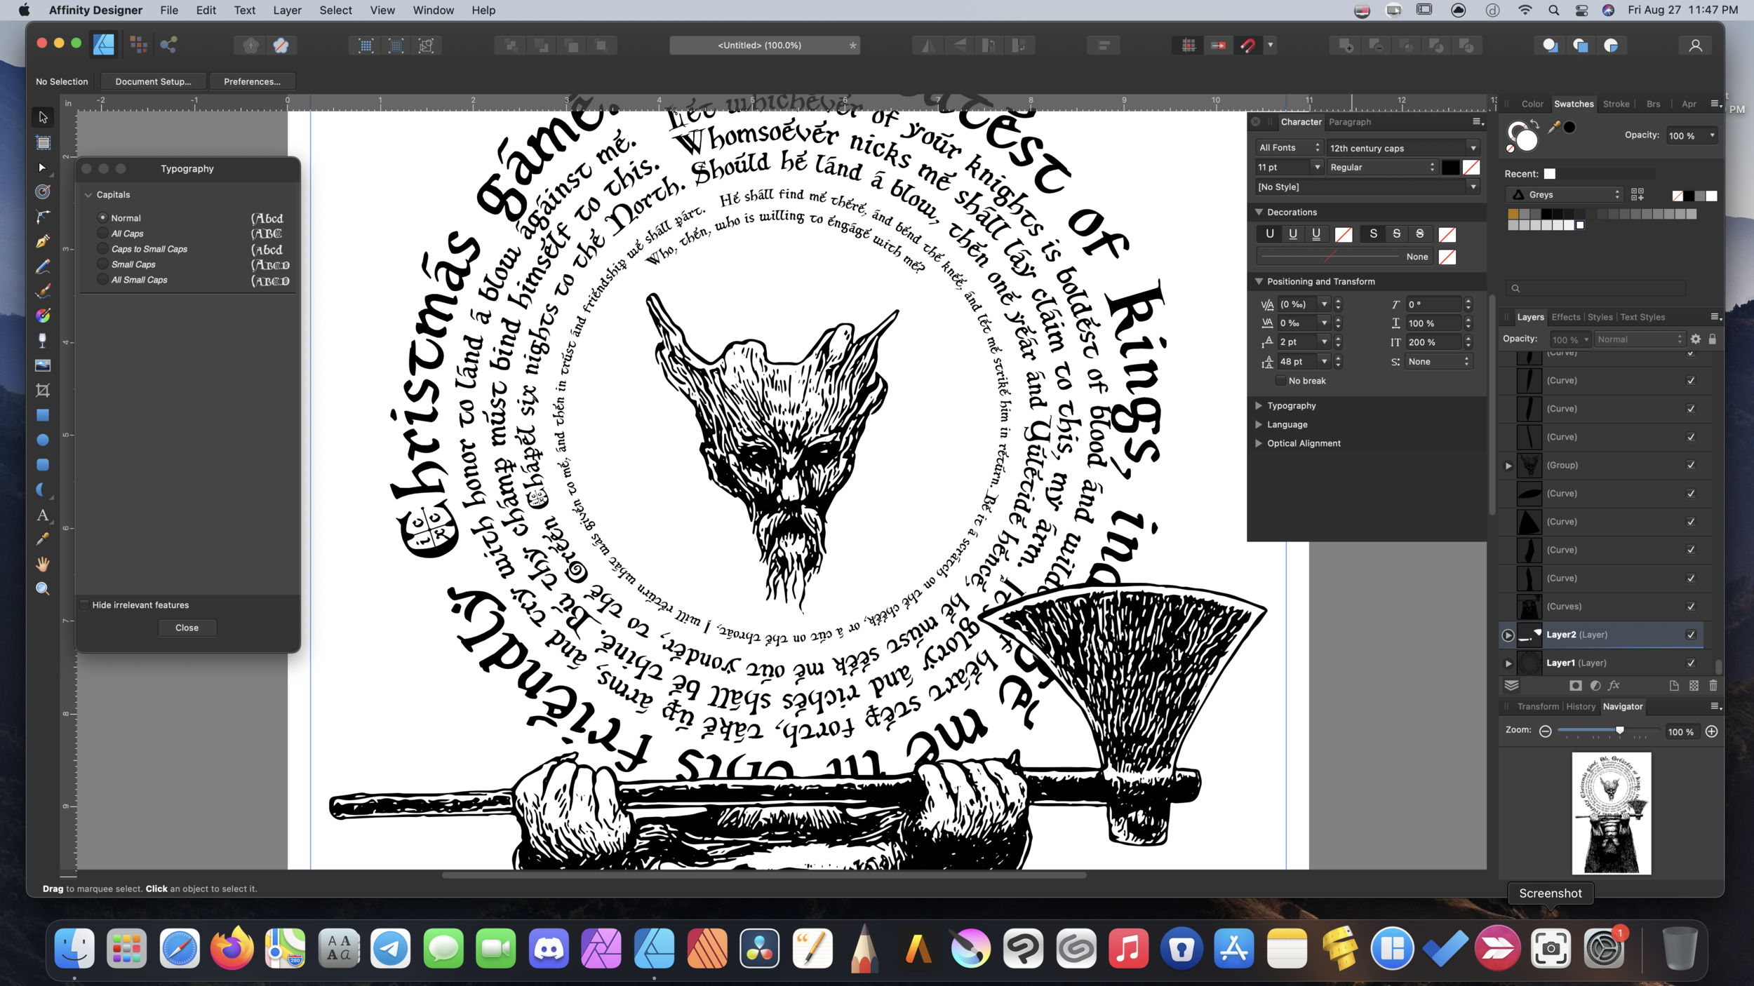Click the Document Setup button
1754x986 pixels.
point(153,81)
